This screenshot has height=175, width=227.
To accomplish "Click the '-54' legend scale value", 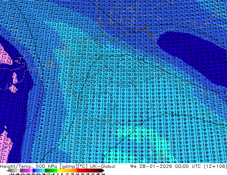I will pyautogui.click(x=11, y=174).
